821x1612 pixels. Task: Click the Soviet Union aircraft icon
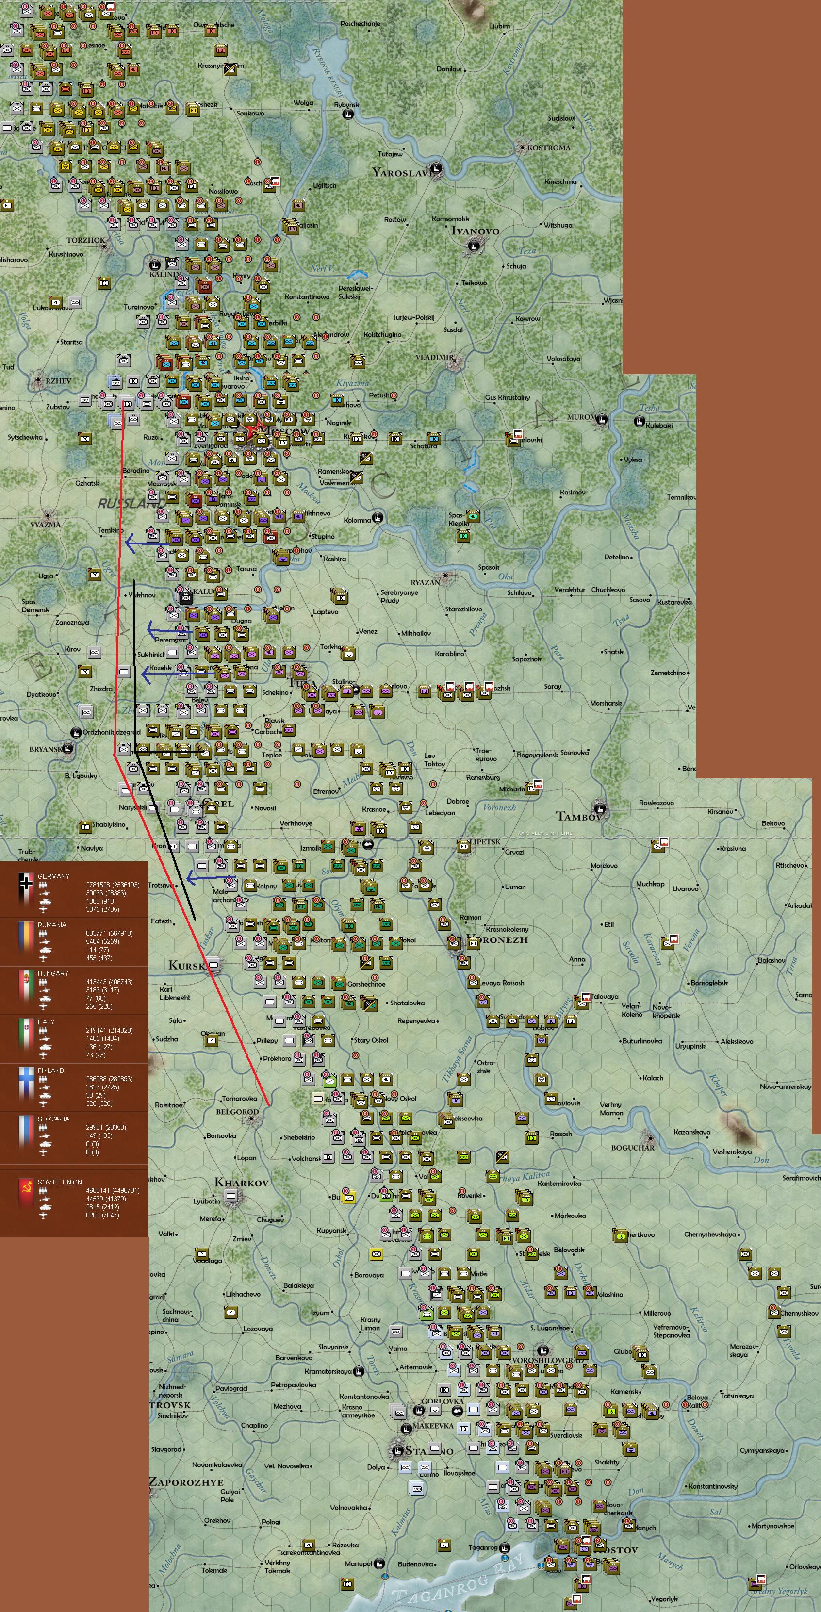[43, 1215]
